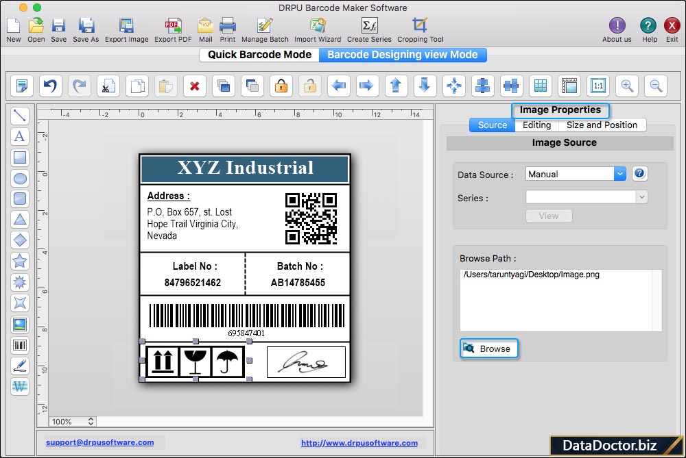
Task: Open the http://www.drpusoftware.com link
Action: pos(359,443)
